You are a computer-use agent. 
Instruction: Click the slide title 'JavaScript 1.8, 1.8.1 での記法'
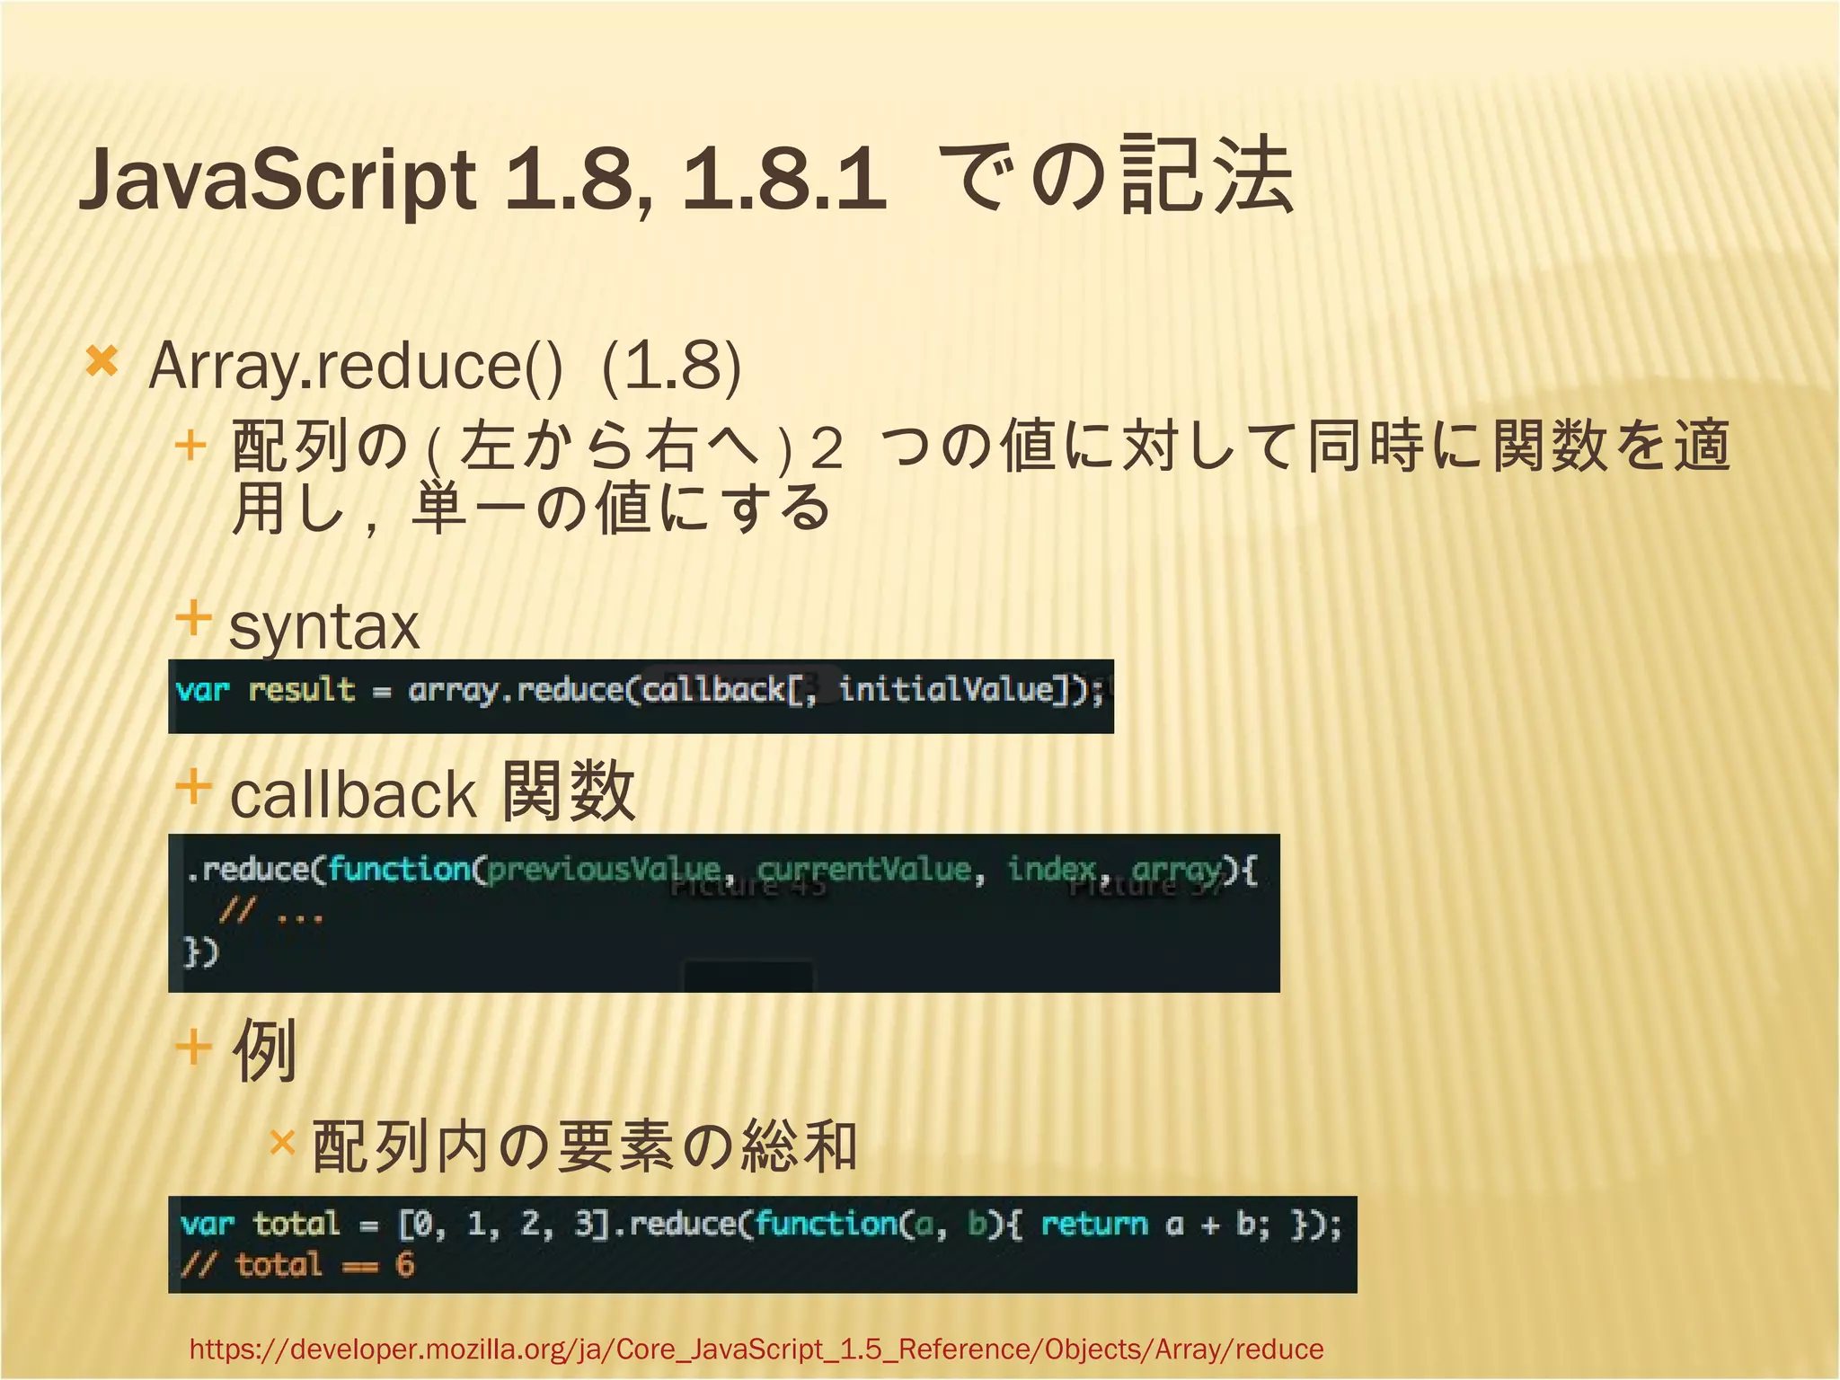pos(687,177)
